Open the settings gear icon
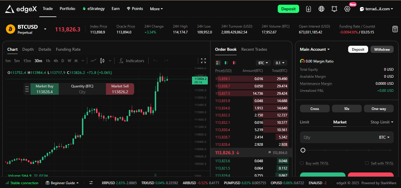This screenshot has height=188, width=401. coord(347,9)
